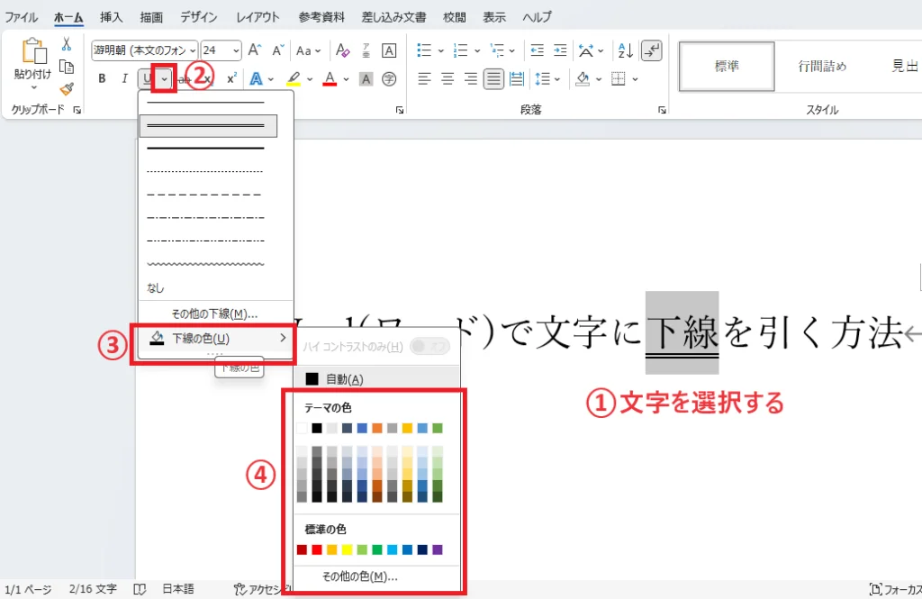Switch to 挿入 tab
Viewport: 922px width, 599px height.
(111, 17)
